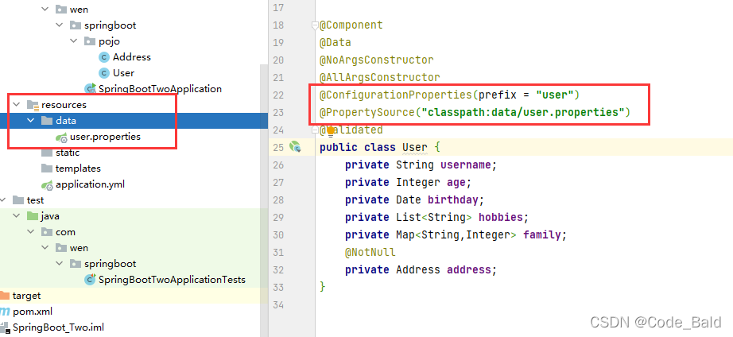Select the SpringBootTwoApplicationTests label
Screen dimensions: 733x337
pyautogui.click(x=172, y=280)
